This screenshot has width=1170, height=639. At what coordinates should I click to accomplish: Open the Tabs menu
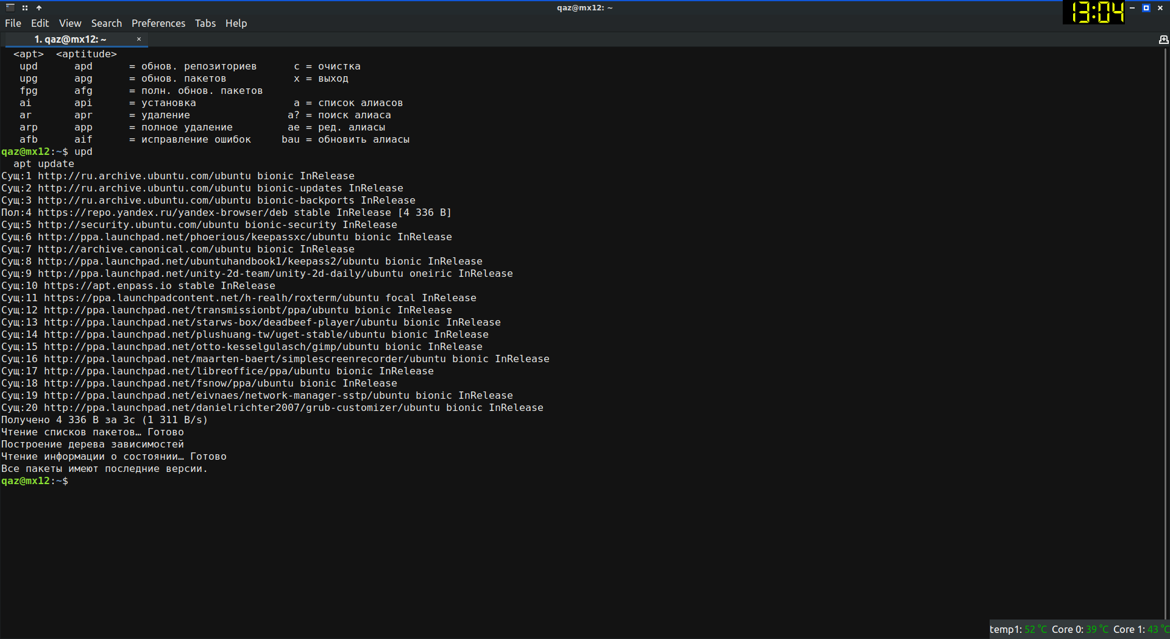205,23
